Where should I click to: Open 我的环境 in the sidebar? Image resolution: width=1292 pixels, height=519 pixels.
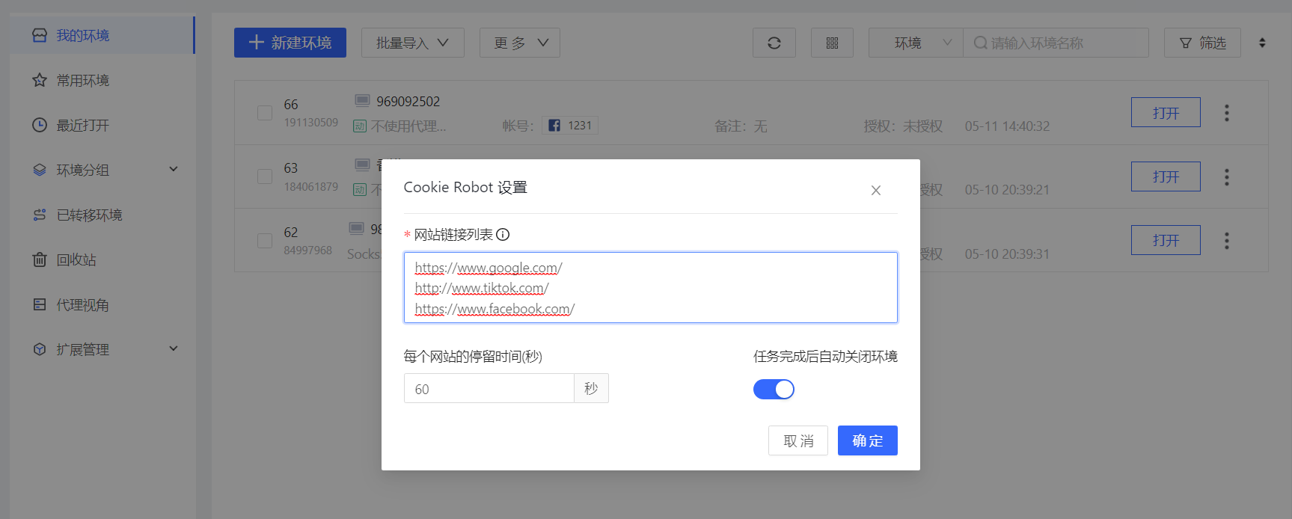tap(102, 35)
